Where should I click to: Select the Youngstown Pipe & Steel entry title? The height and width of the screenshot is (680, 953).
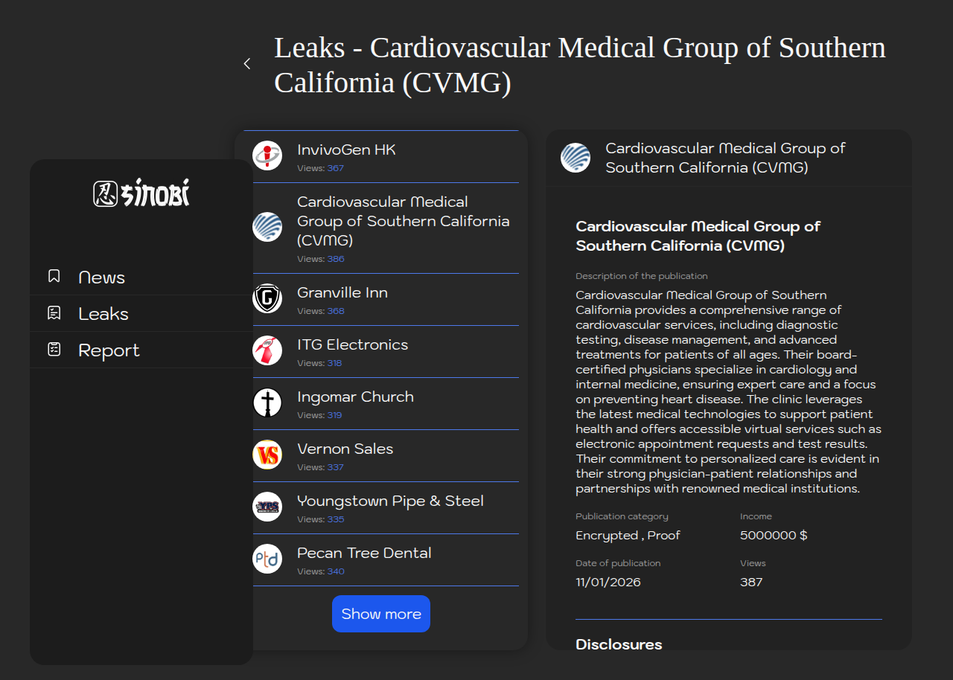[390, 501]
